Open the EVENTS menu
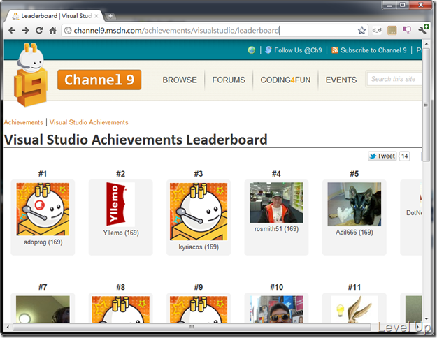This screenshot has height=338, width=437. 341,80
